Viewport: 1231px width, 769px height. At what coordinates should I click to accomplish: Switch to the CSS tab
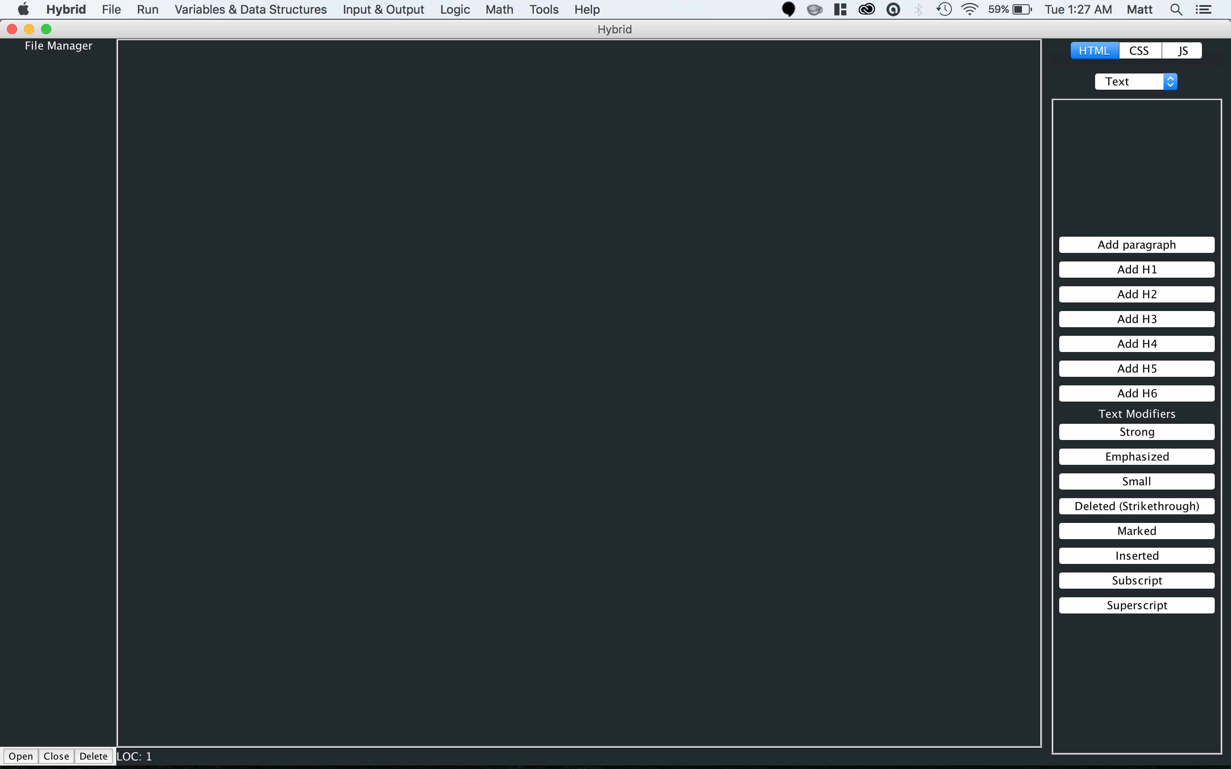tap(1140, 50)
